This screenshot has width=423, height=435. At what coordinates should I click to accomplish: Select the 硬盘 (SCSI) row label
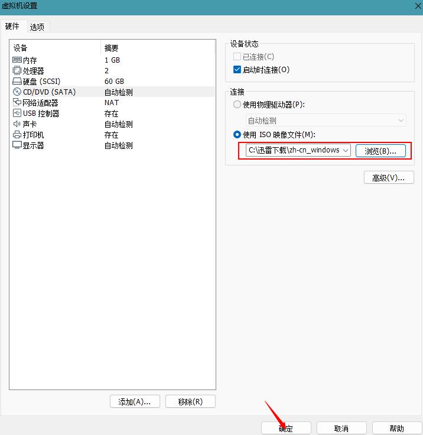(x=41, y=82)
